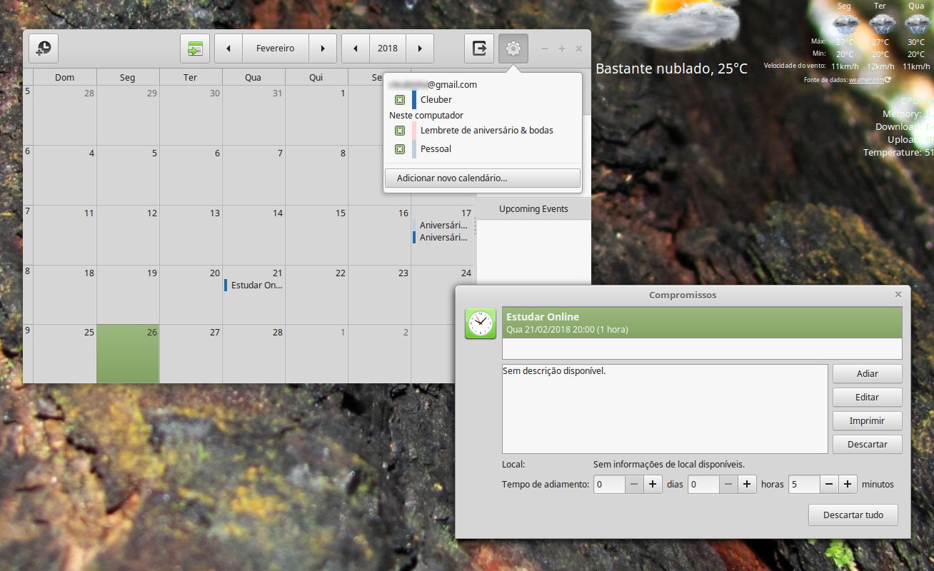Go back to previous year arrow
Viewport: 934px width, 571px height.
coord(356,49)
